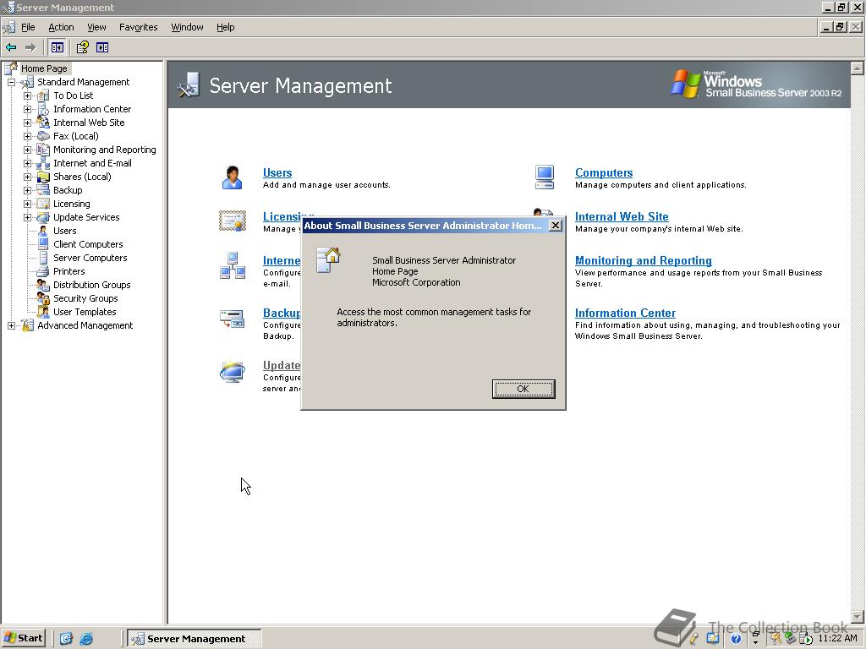
Task: Open the Window menu
Action: point(187,27)
